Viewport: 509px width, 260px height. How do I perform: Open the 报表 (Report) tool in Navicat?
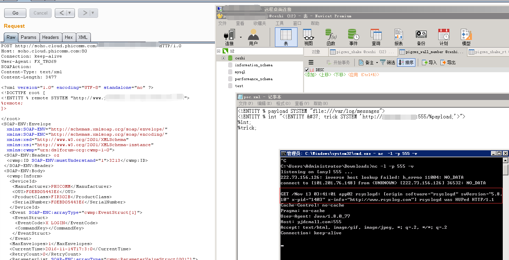(x=398, y=37)
